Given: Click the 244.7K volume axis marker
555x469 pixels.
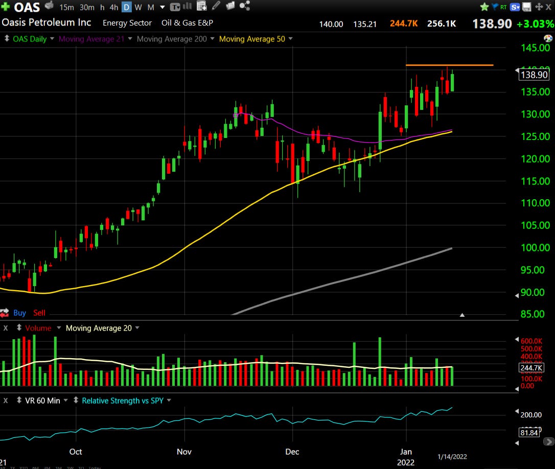Looking at the screenshot, I should coord(531,368).
